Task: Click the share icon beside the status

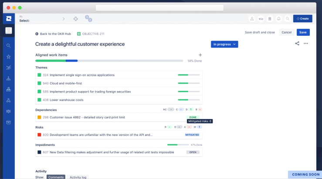Action: click(297, 44)
